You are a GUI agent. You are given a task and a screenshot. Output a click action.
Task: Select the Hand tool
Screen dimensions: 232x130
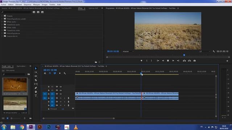tap(36, 92)
